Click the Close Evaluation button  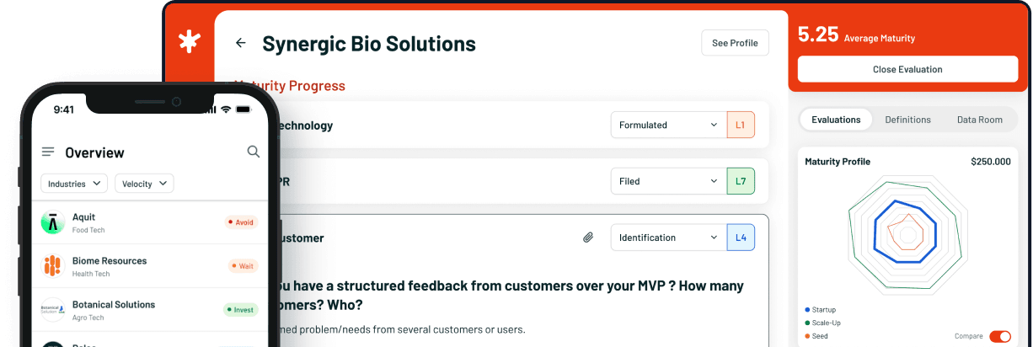coord(907,69)
